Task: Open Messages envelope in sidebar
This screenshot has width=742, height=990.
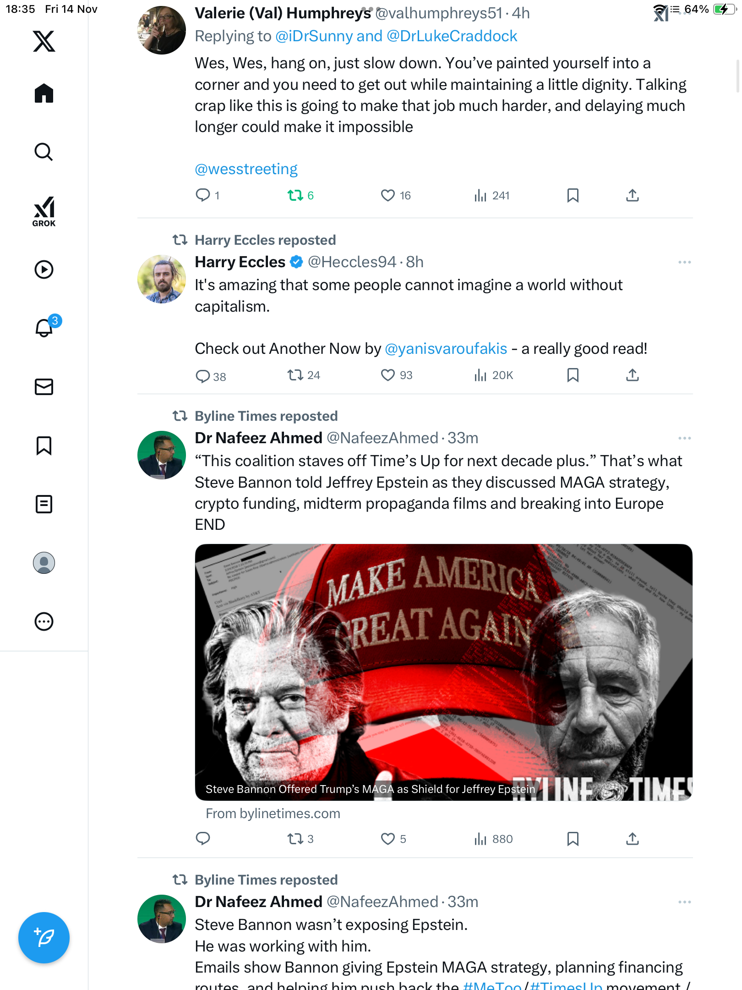Action: tap(44, 387)
